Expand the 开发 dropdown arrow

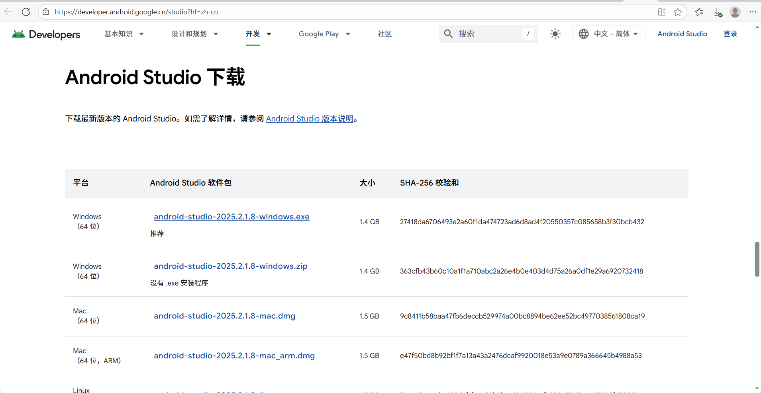click(269, 34)
